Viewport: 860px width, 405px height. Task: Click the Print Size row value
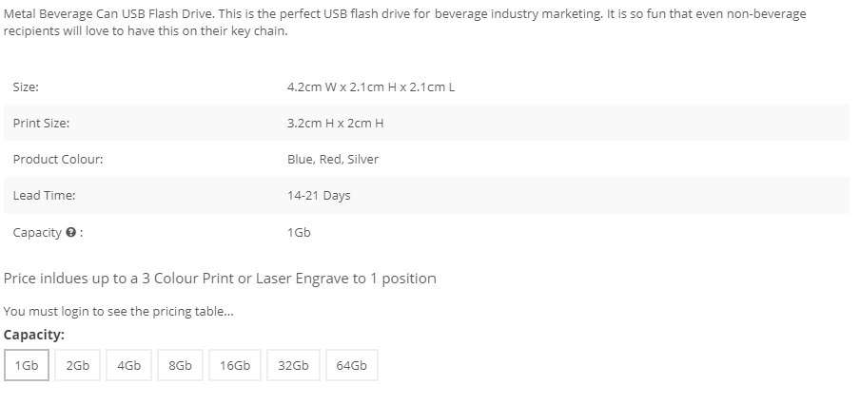coord(335,124)
